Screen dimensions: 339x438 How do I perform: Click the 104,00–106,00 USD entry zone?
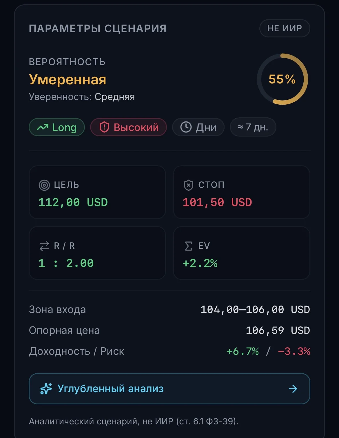tap(255, 310)
